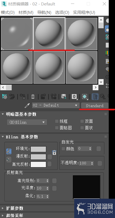
Task: Collapse the 明暗器基本参数 rollout
Action: pyautogui.click(x=3, y=114)
